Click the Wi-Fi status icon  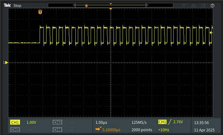coord(184,6)
